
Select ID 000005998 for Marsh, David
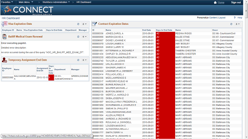[x=98, y=37]
